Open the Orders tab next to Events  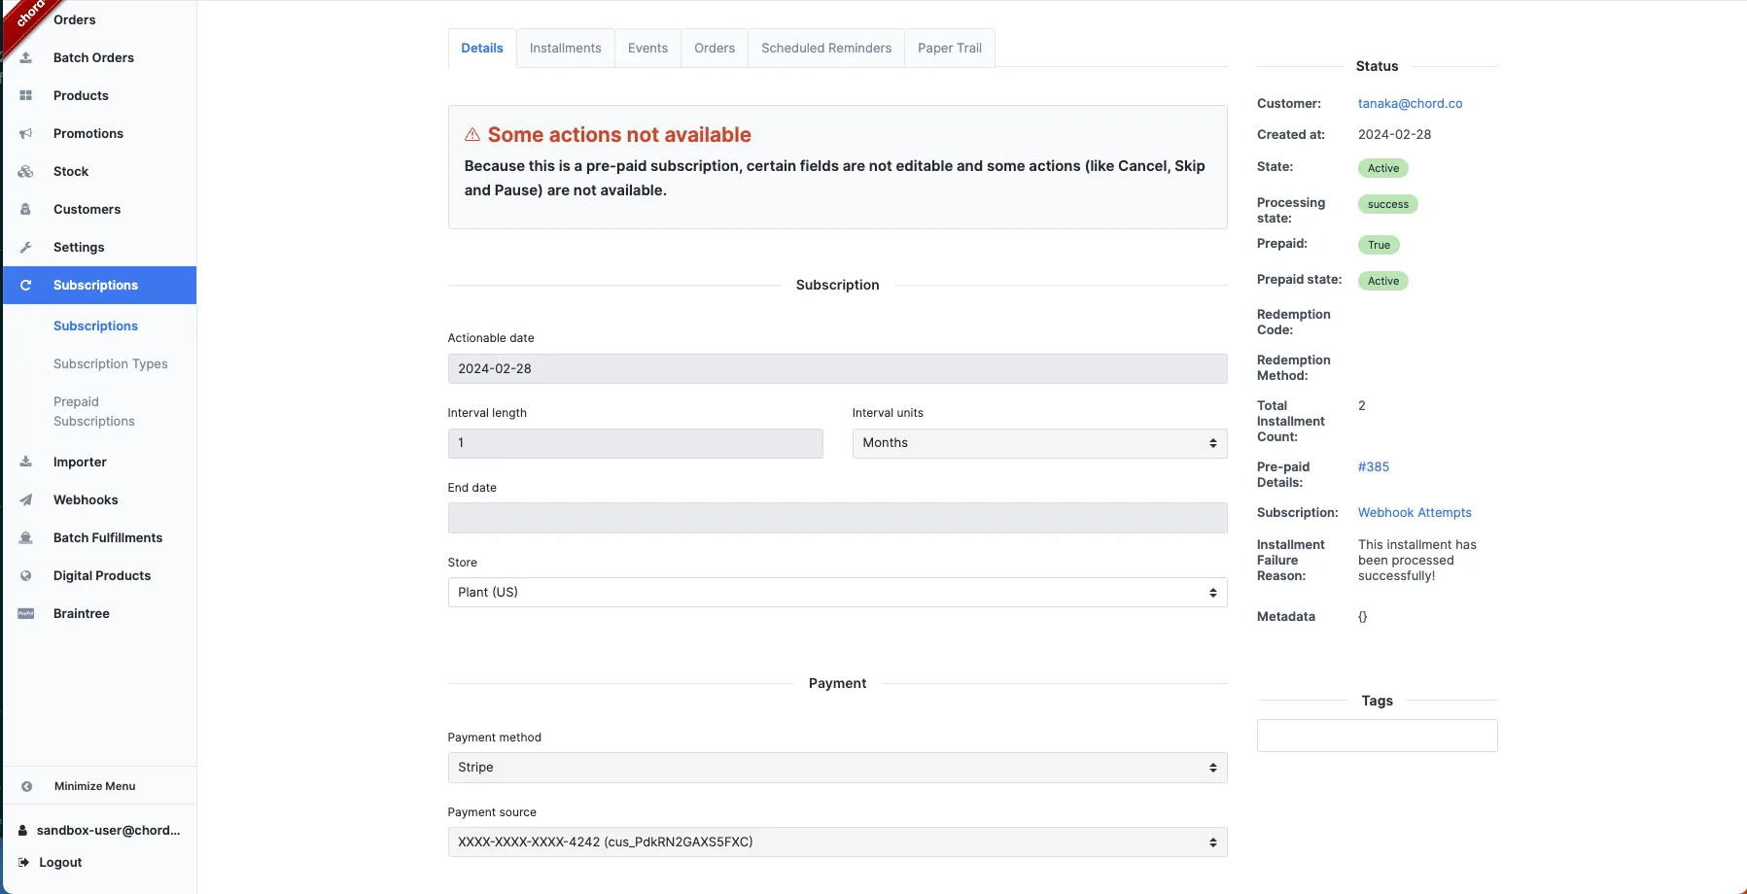715,48
